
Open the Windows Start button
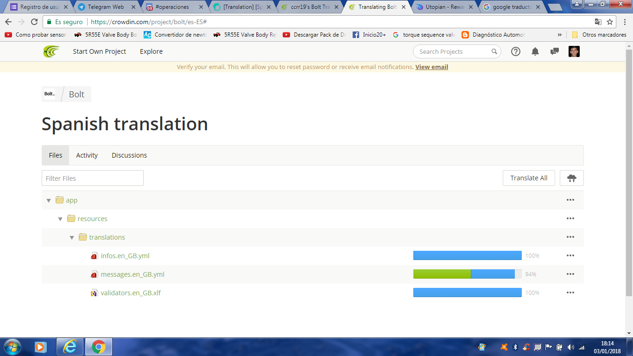[12, 347]
